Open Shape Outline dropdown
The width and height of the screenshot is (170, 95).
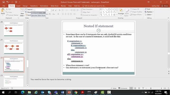point(136,12)
